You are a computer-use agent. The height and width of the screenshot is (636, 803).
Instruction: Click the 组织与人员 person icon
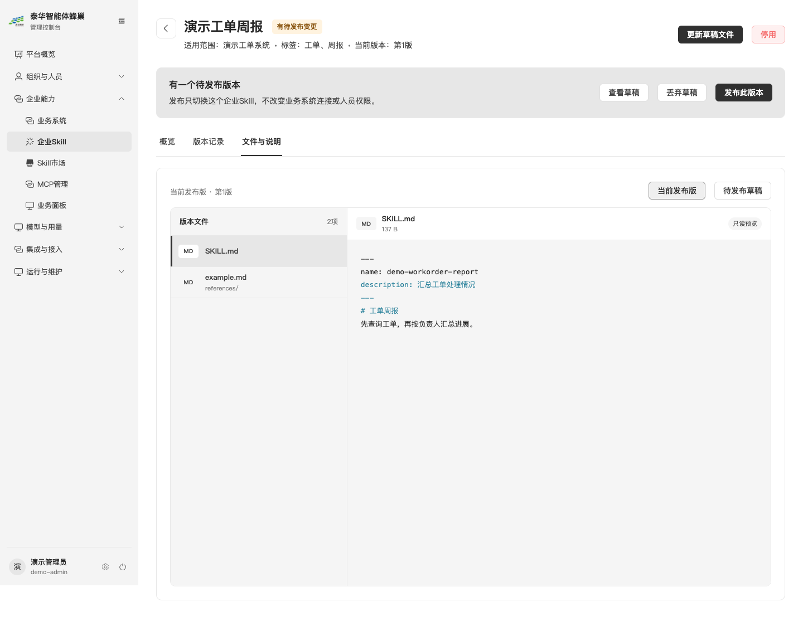[x=18, y=76]
